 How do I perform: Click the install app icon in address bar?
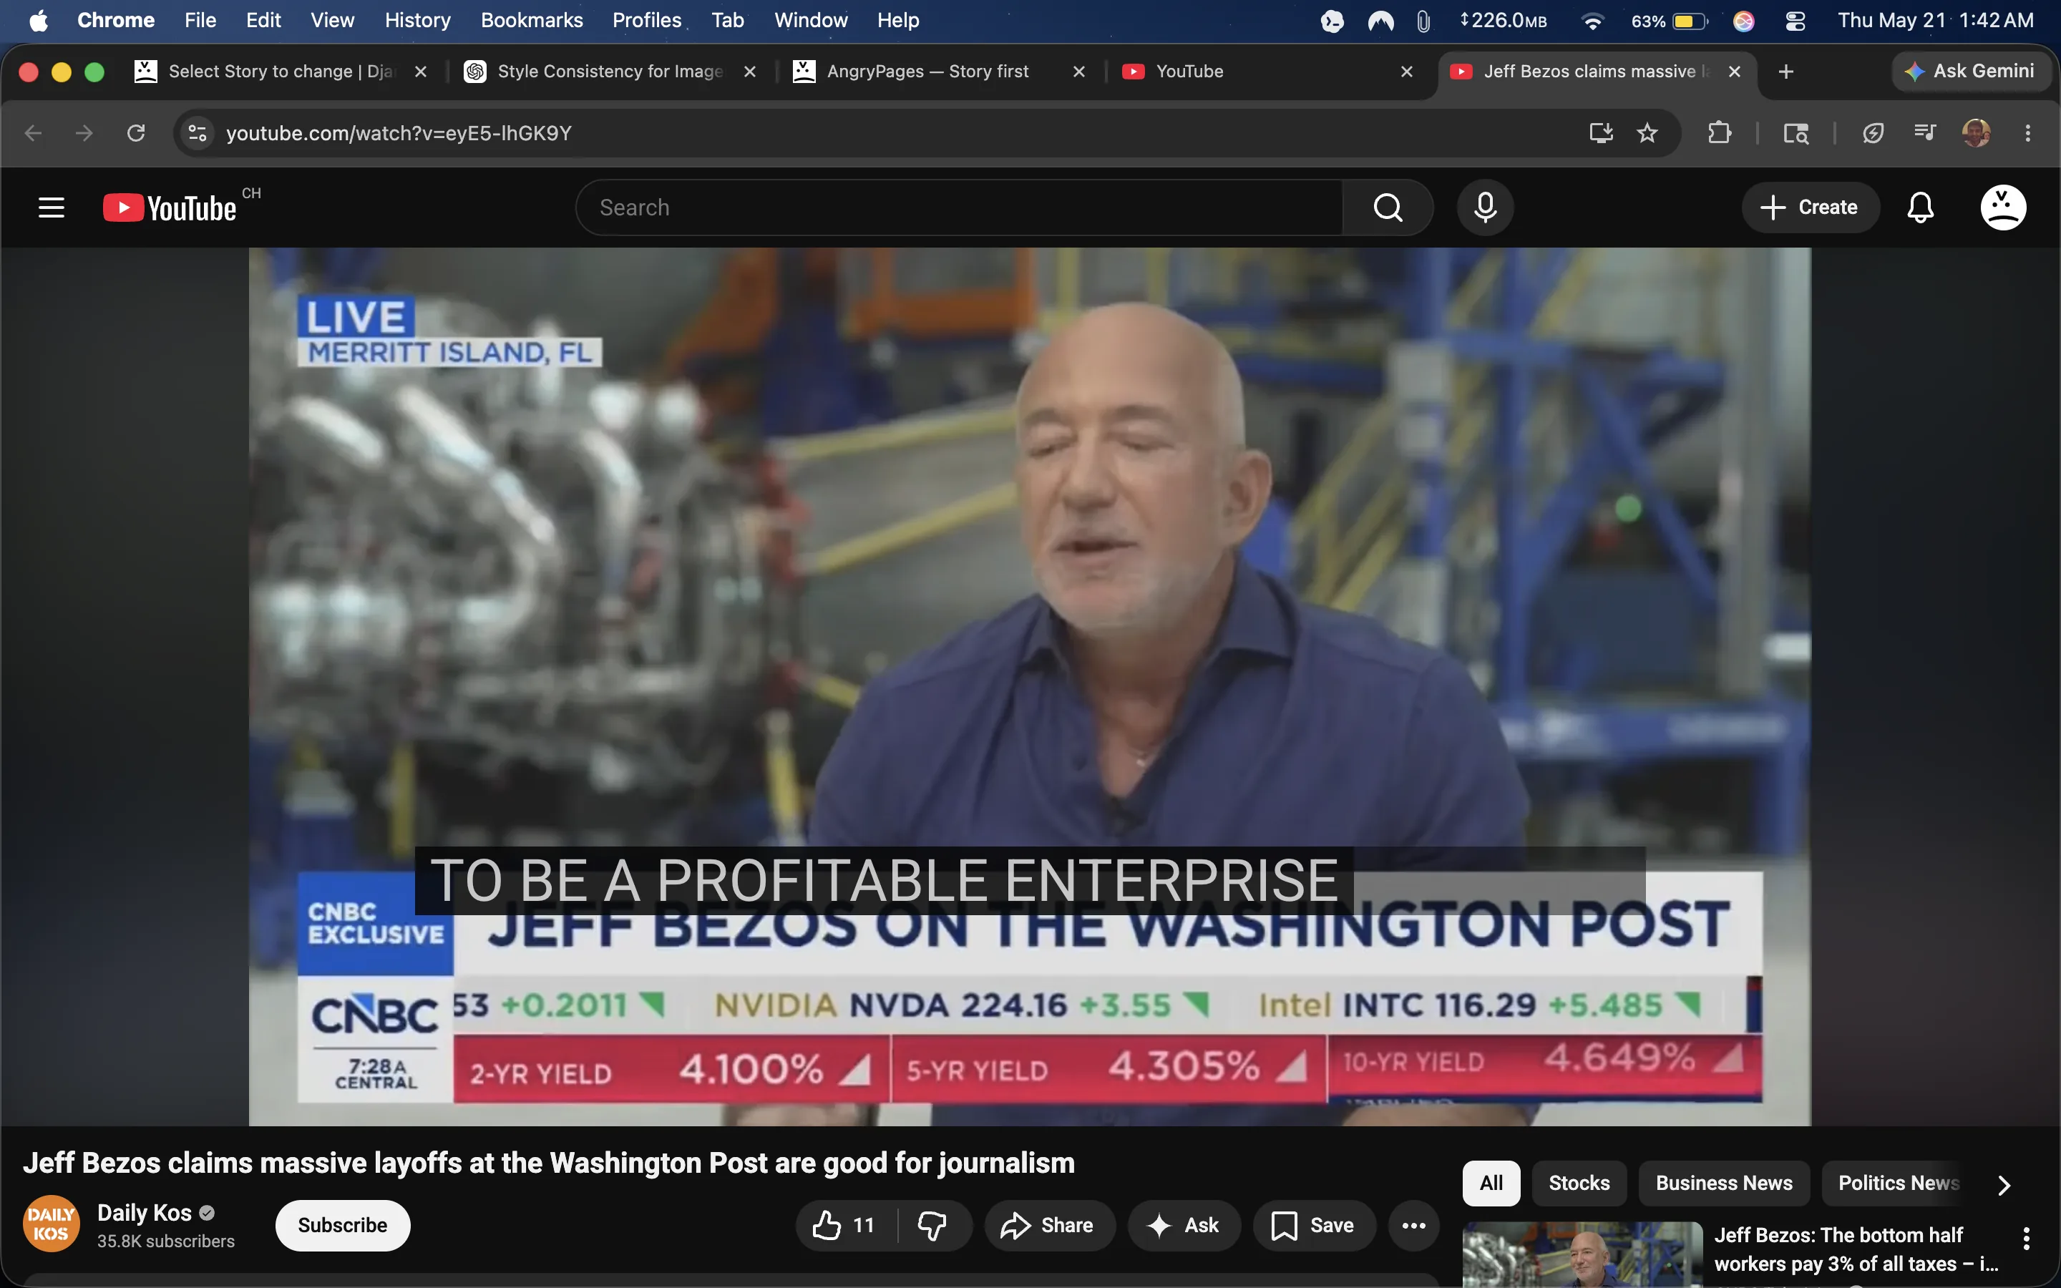pos(1601,133)
